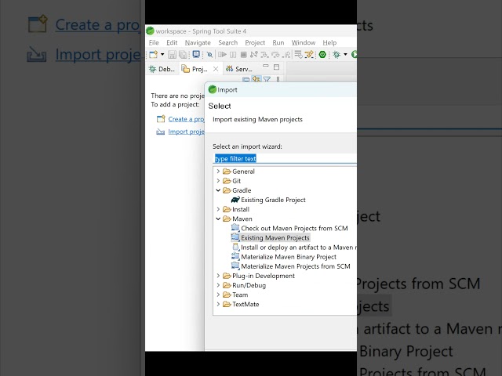Expand the TextMate folder arrow
The width and height of the screenshot is (502, 376).
218,304
